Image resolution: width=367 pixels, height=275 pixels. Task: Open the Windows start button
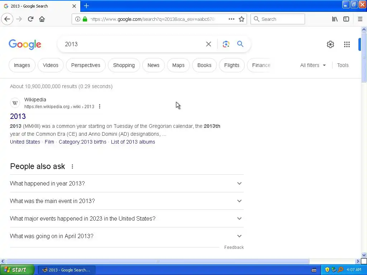[x=16, y=270]
